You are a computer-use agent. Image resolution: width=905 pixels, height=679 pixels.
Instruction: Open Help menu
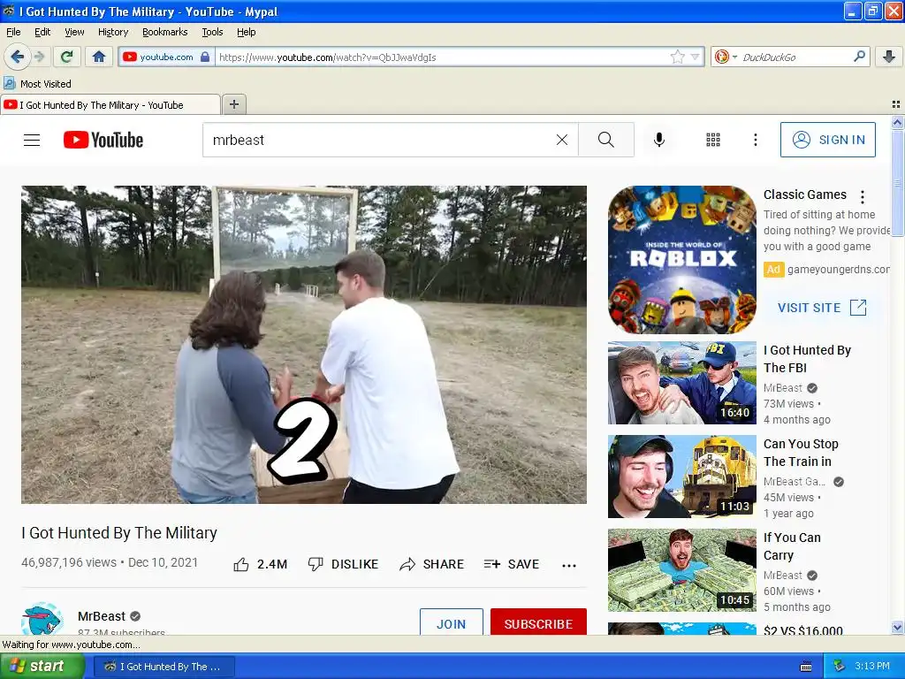point(247,32)
